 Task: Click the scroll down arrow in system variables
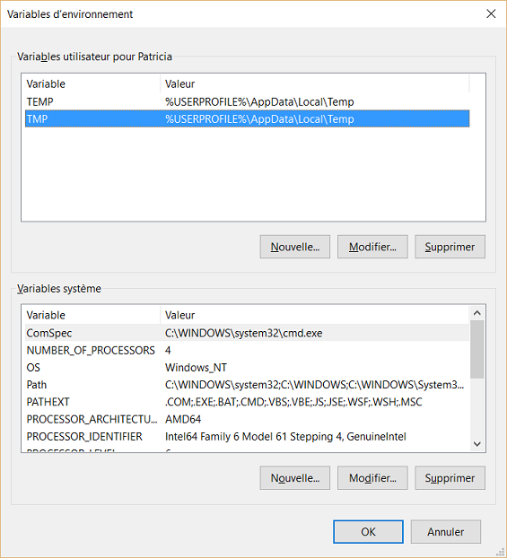(x=477, y=444)
